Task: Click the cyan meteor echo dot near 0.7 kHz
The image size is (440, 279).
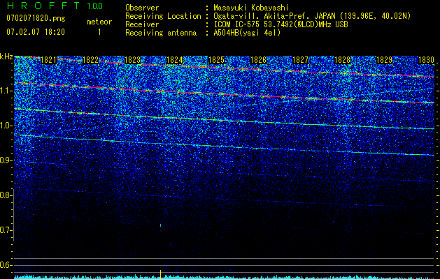Action: (160, 225)
